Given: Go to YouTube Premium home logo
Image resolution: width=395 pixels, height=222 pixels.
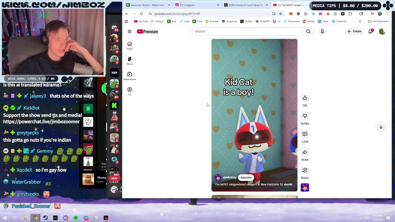Looking at the screenshot, I should (148, 31).
